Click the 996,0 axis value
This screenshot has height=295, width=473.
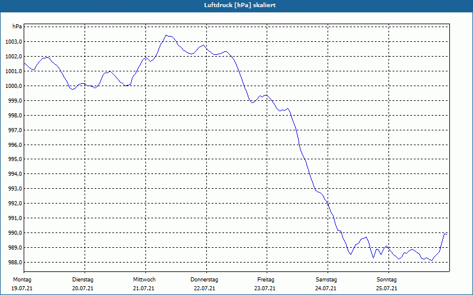15,145
